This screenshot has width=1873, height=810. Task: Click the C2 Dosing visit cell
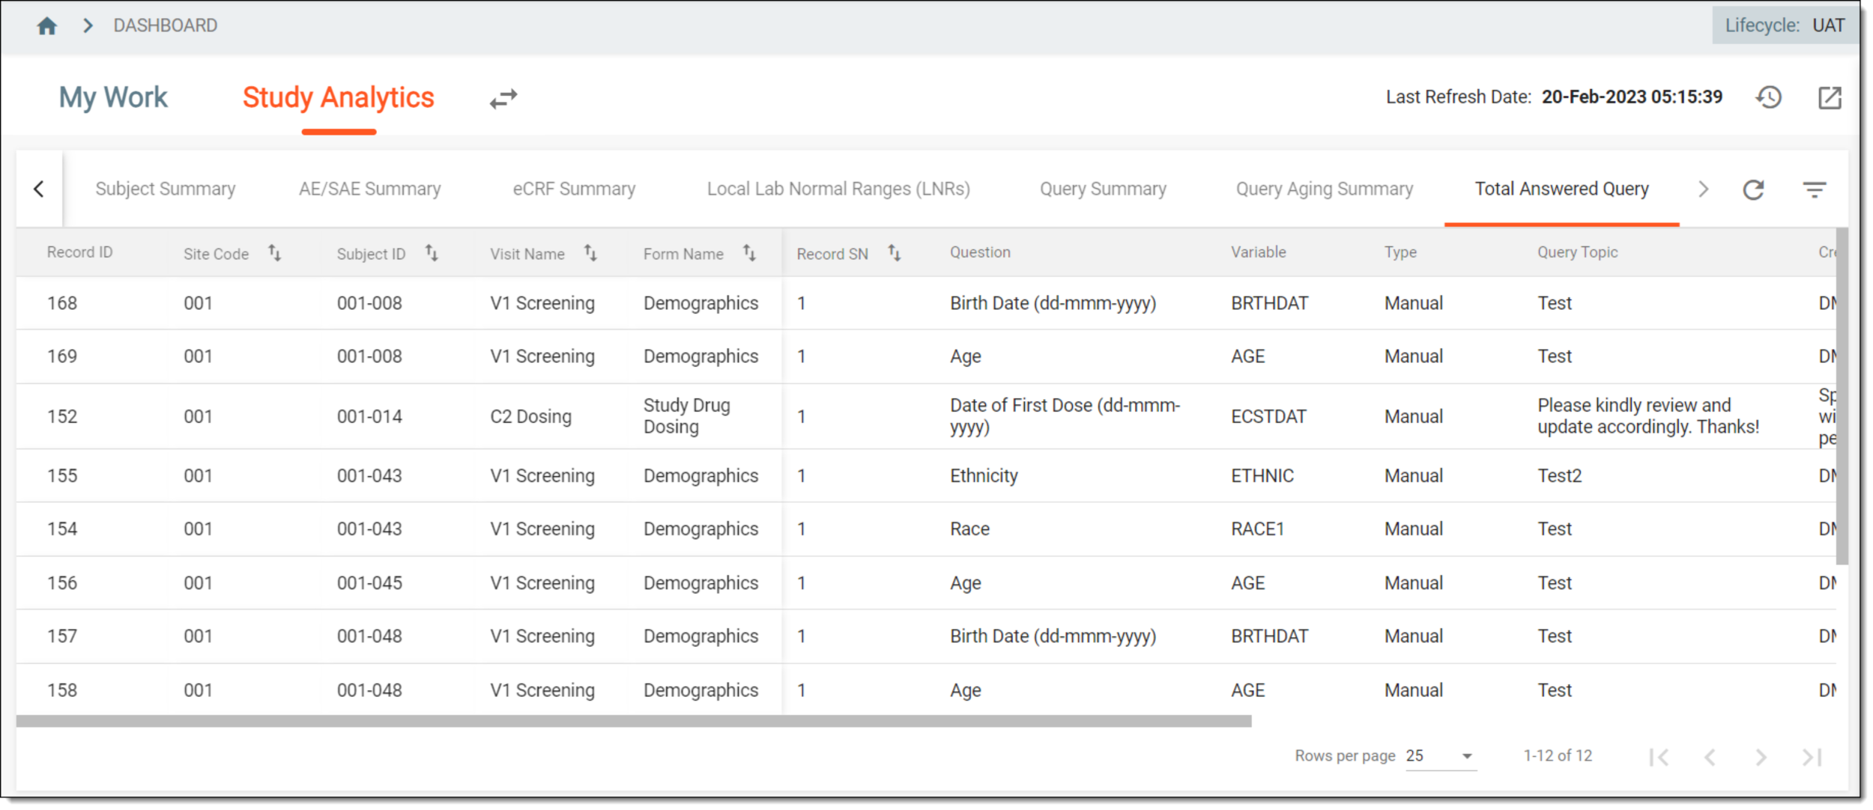pos(530,417)
